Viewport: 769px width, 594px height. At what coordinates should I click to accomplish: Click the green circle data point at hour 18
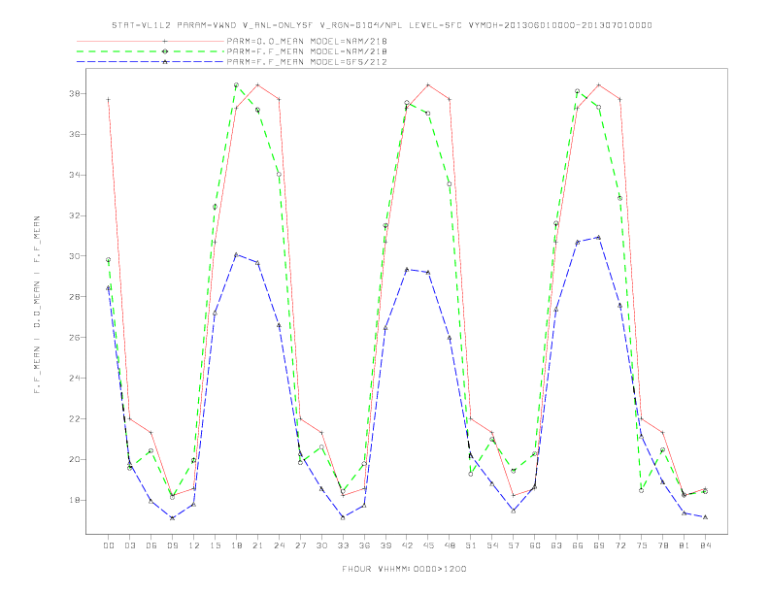(x=236, y=84)
